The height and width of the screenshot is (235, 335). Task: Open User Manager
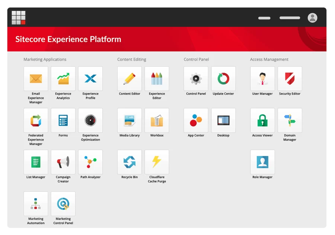point(262,79)
